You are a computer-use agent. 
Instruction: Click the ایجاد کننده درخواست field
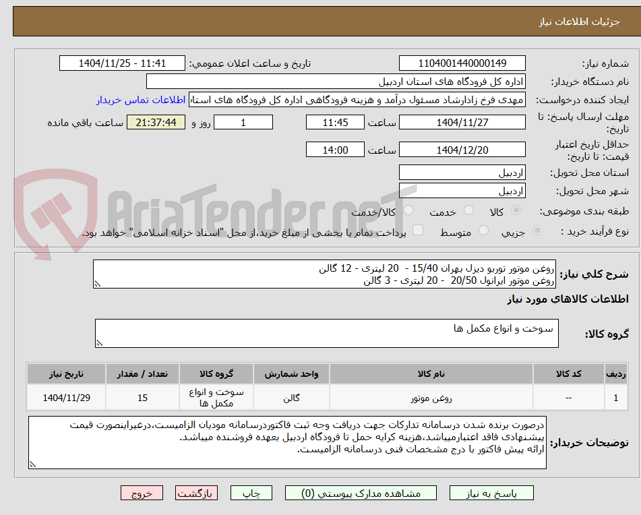coord(357,100)
